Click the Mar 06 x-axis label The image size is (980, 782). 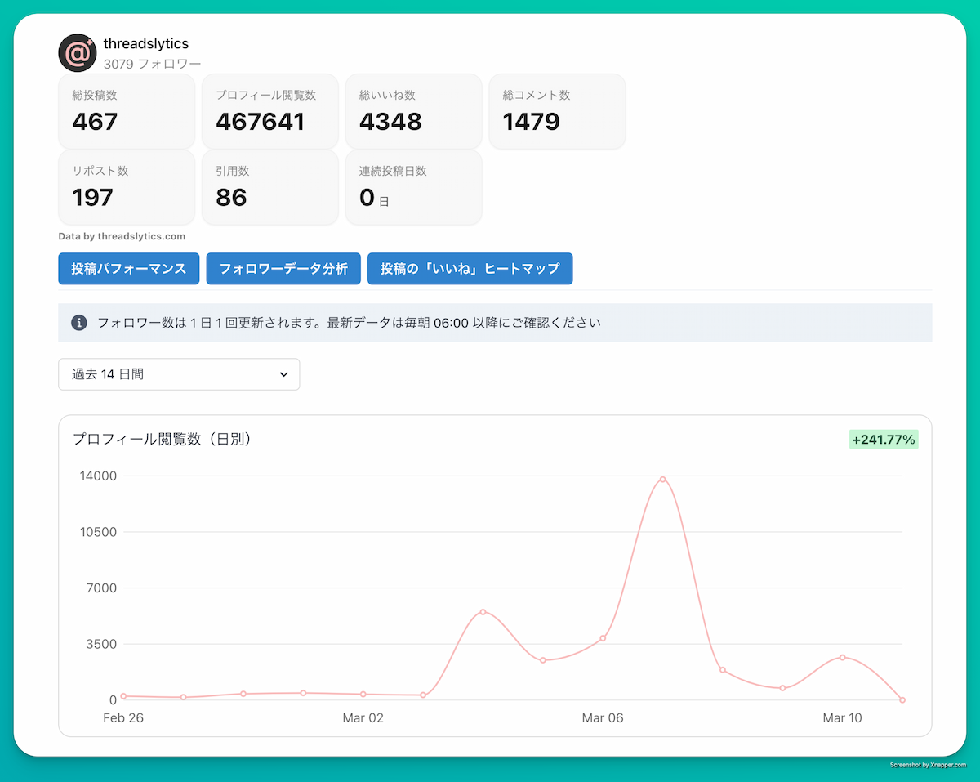coord(603,718)
